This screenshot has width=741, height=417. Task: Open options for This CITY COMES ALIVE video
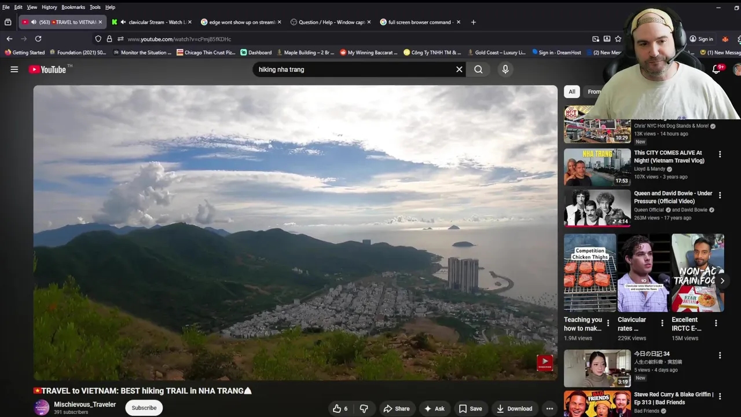tap(720, 154)
